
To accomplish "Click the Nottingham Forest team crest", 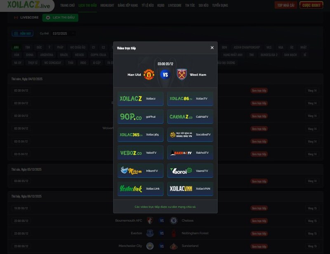I will [x=174, y=233].
